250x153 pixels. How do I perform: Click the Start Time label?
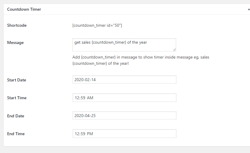(x=17, y=98)
